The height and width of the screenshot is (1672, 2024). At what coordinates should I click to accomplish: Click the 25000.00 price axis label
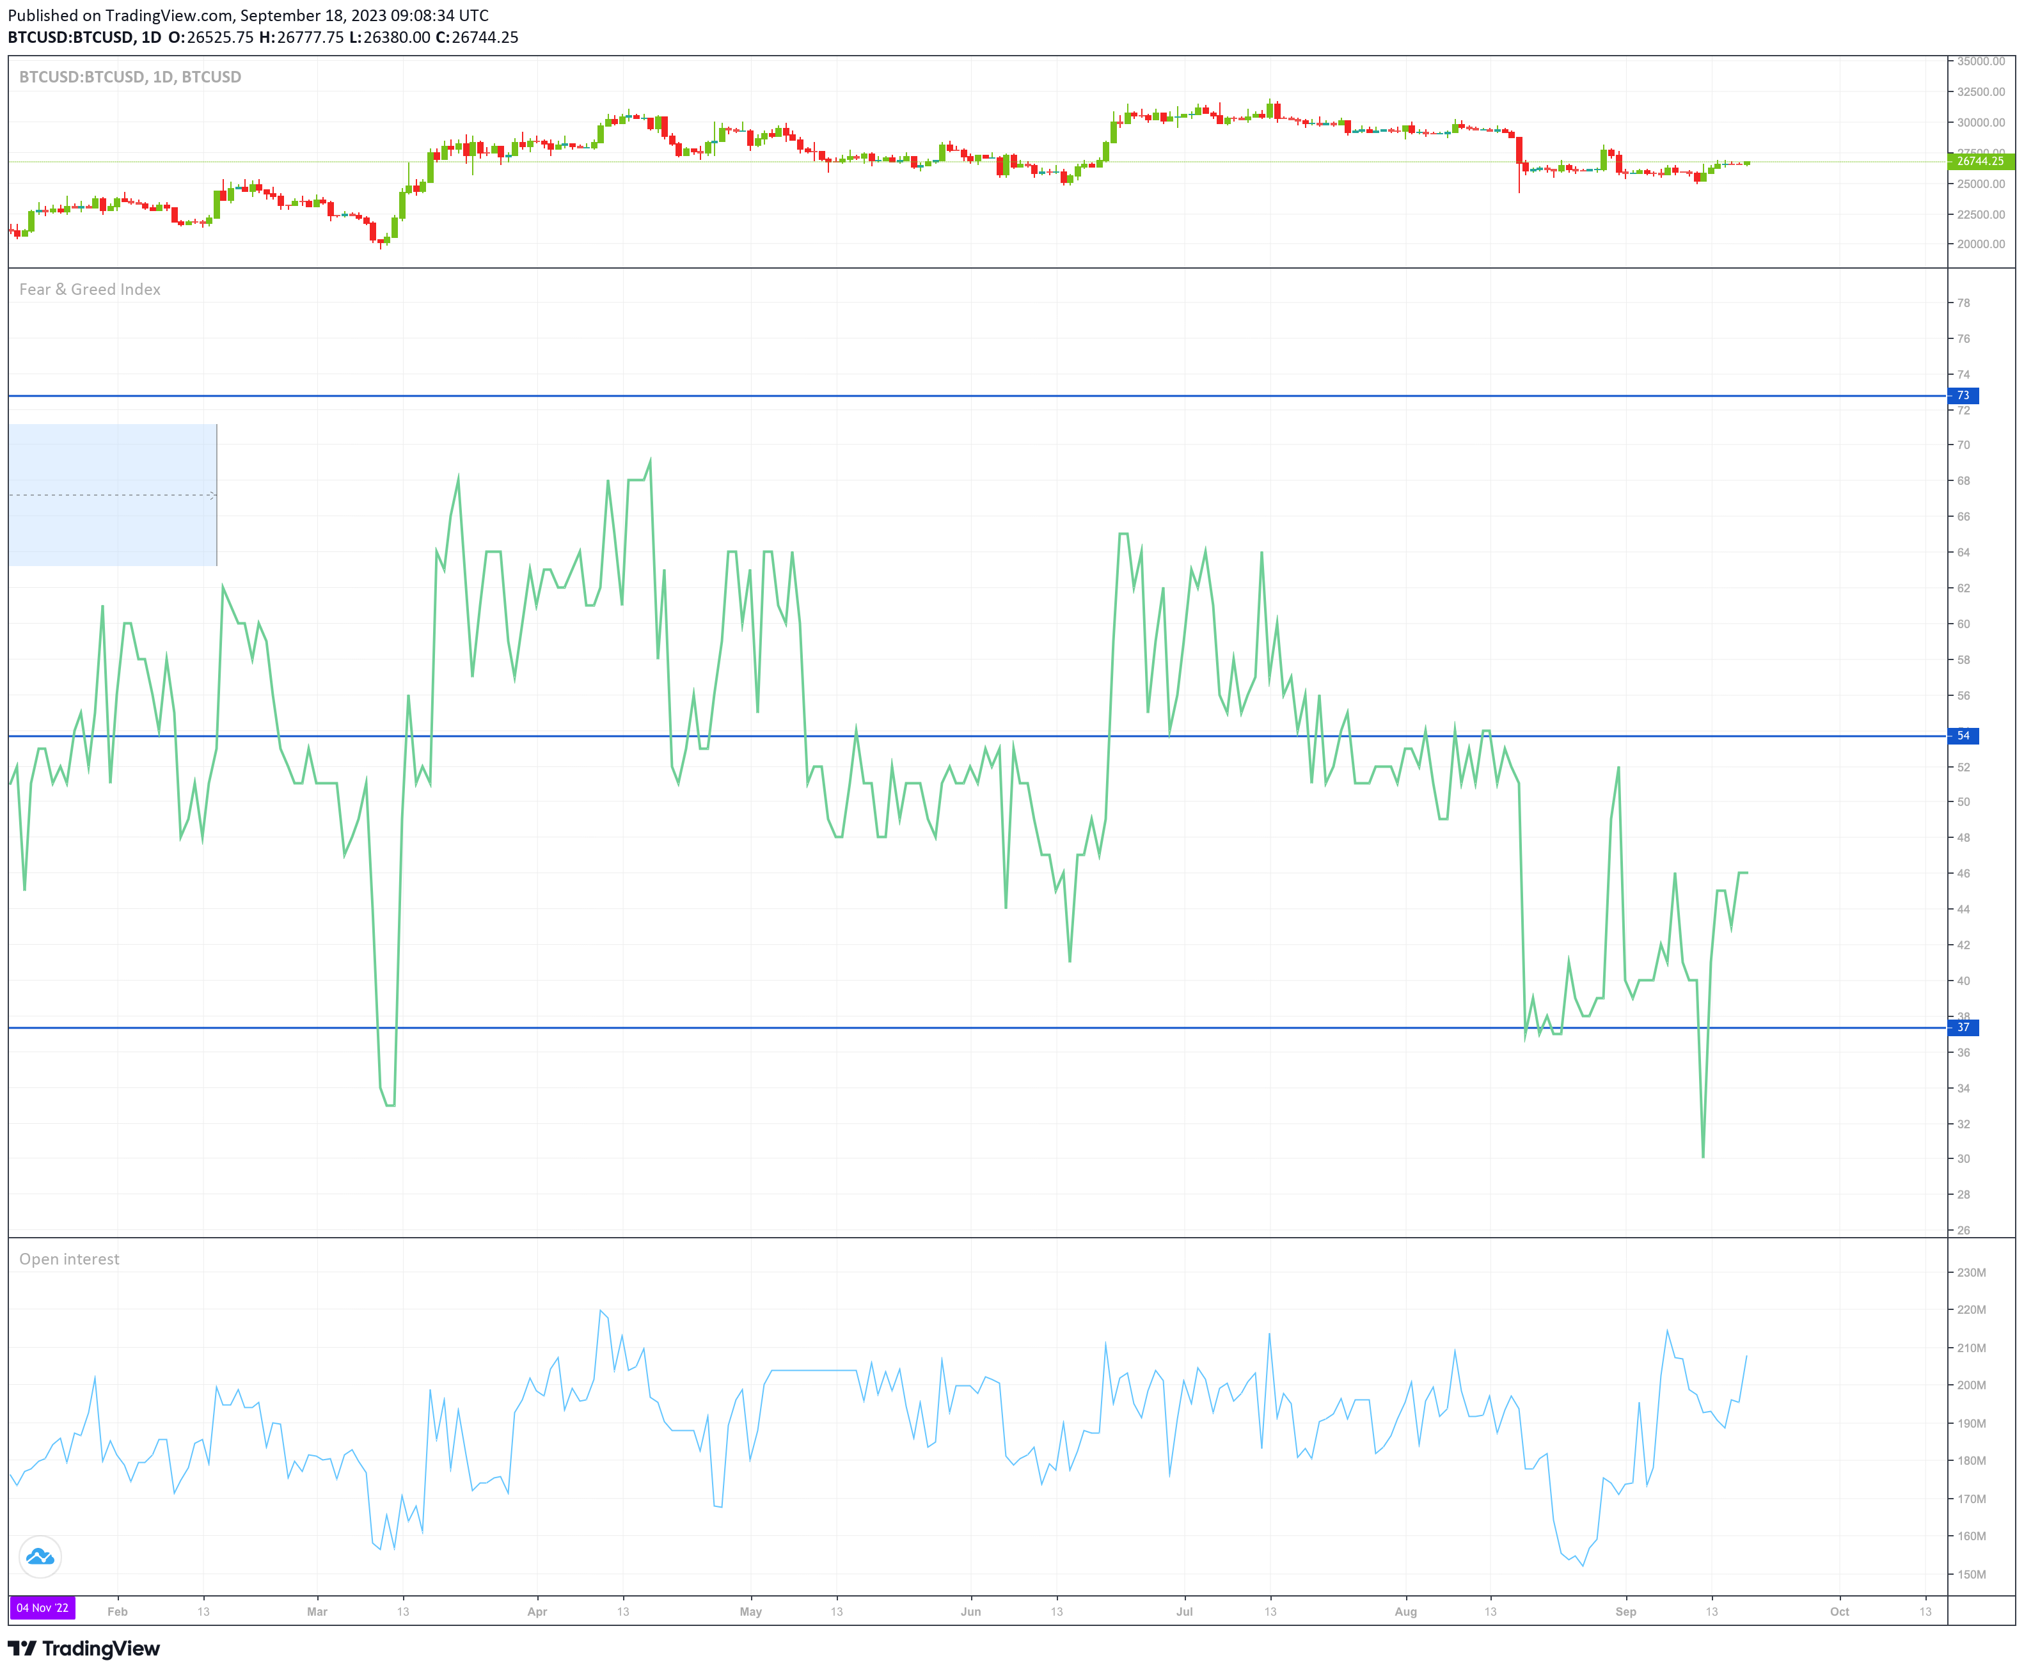pyautogui.click(x=1981, y=184)
